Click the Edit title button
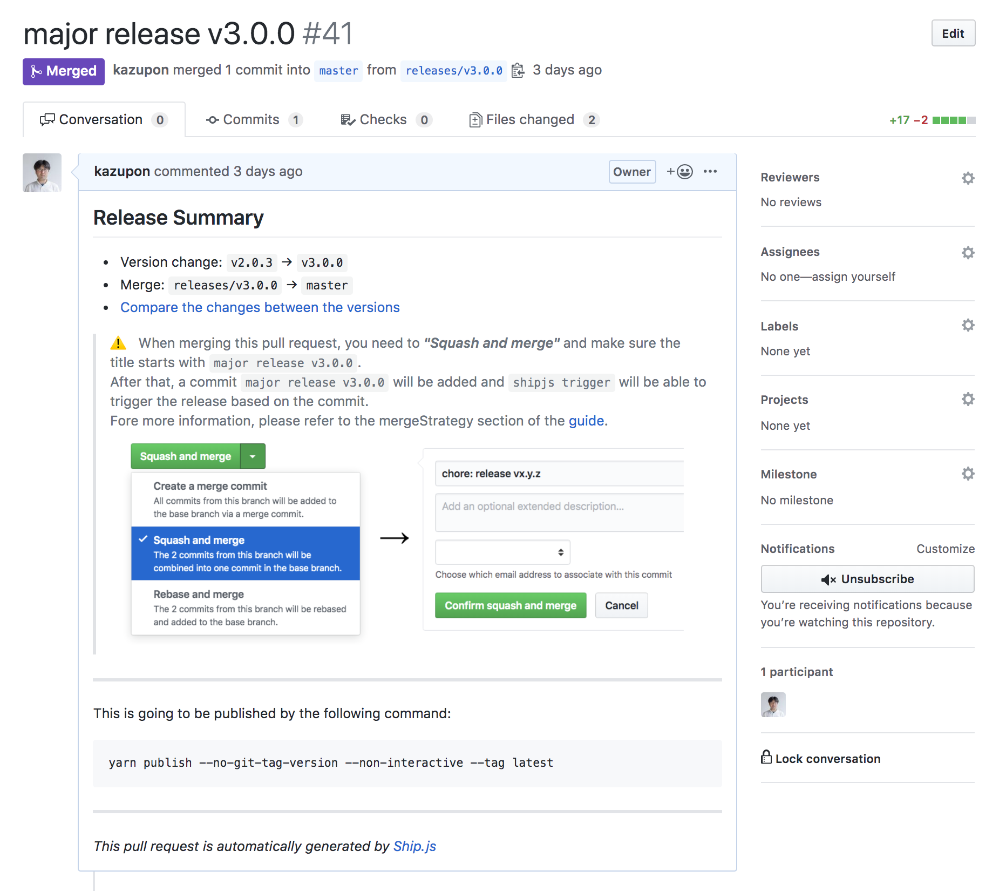The width and height of the screenshot is (1006, 891). (953, 33)
